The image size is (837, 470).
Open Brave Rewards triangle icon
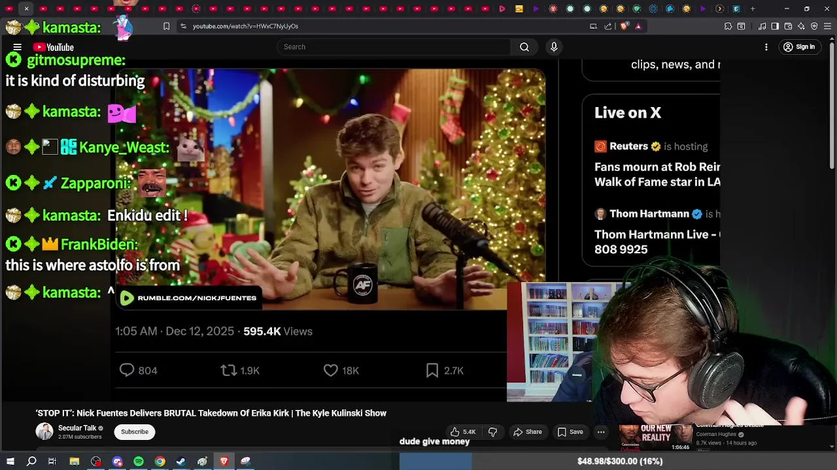coord(638,26)
